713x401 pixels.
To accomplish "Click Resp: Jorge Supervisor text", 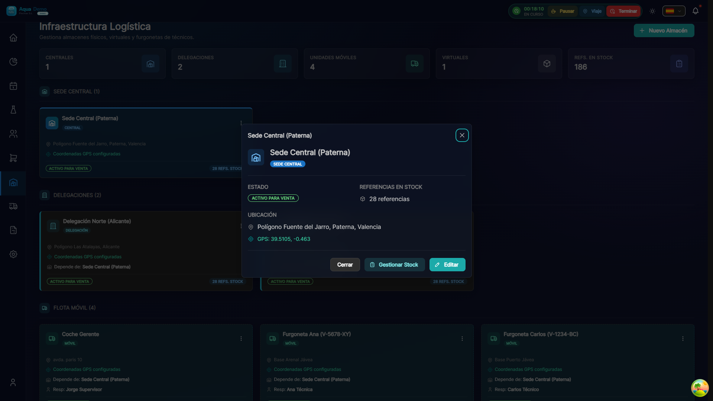I will (x=77, y=389).
